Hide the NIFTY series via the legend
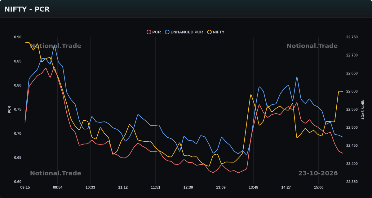Screen dimensions: 372x198 (216, 32)
